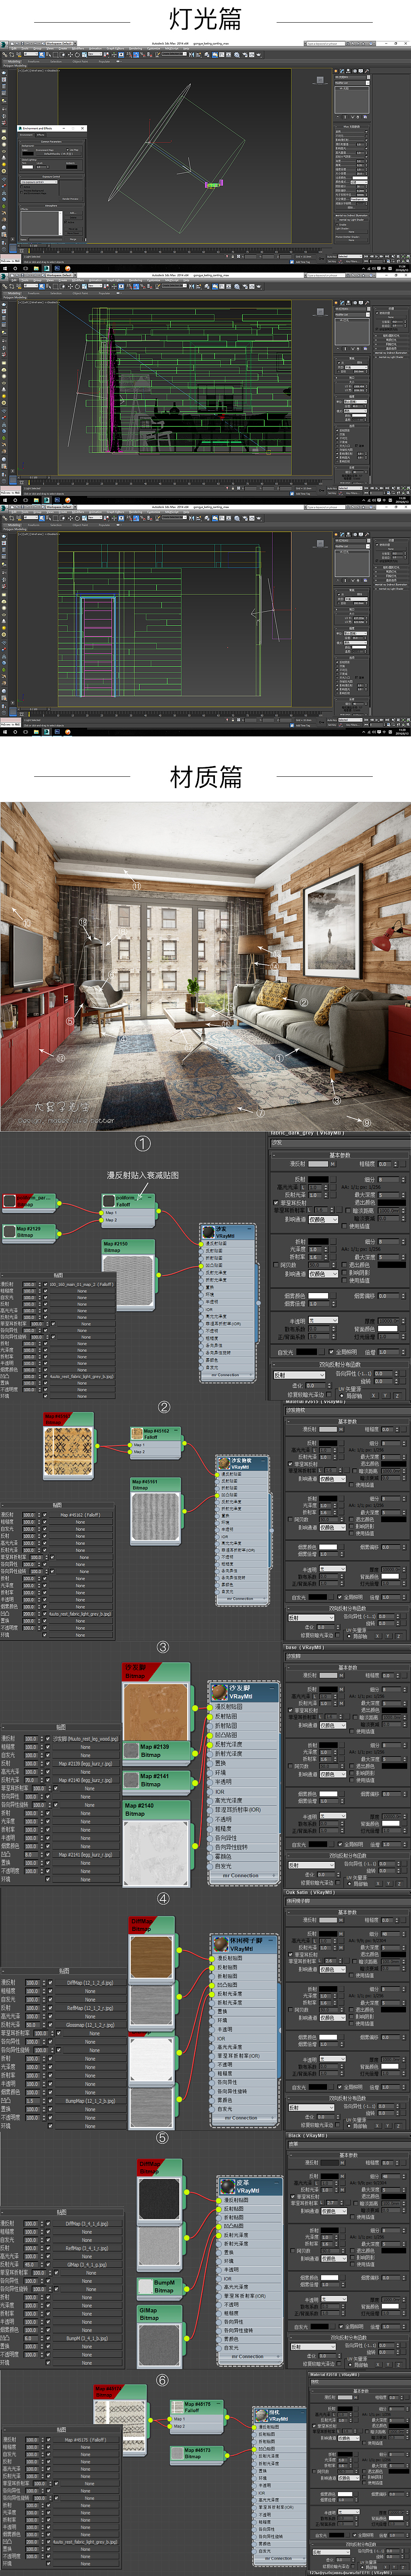Click map slot BumpMap (12_1_2_b.jpg)
This screenshot has width=411, height=2576.
[x=90, y=2100]
